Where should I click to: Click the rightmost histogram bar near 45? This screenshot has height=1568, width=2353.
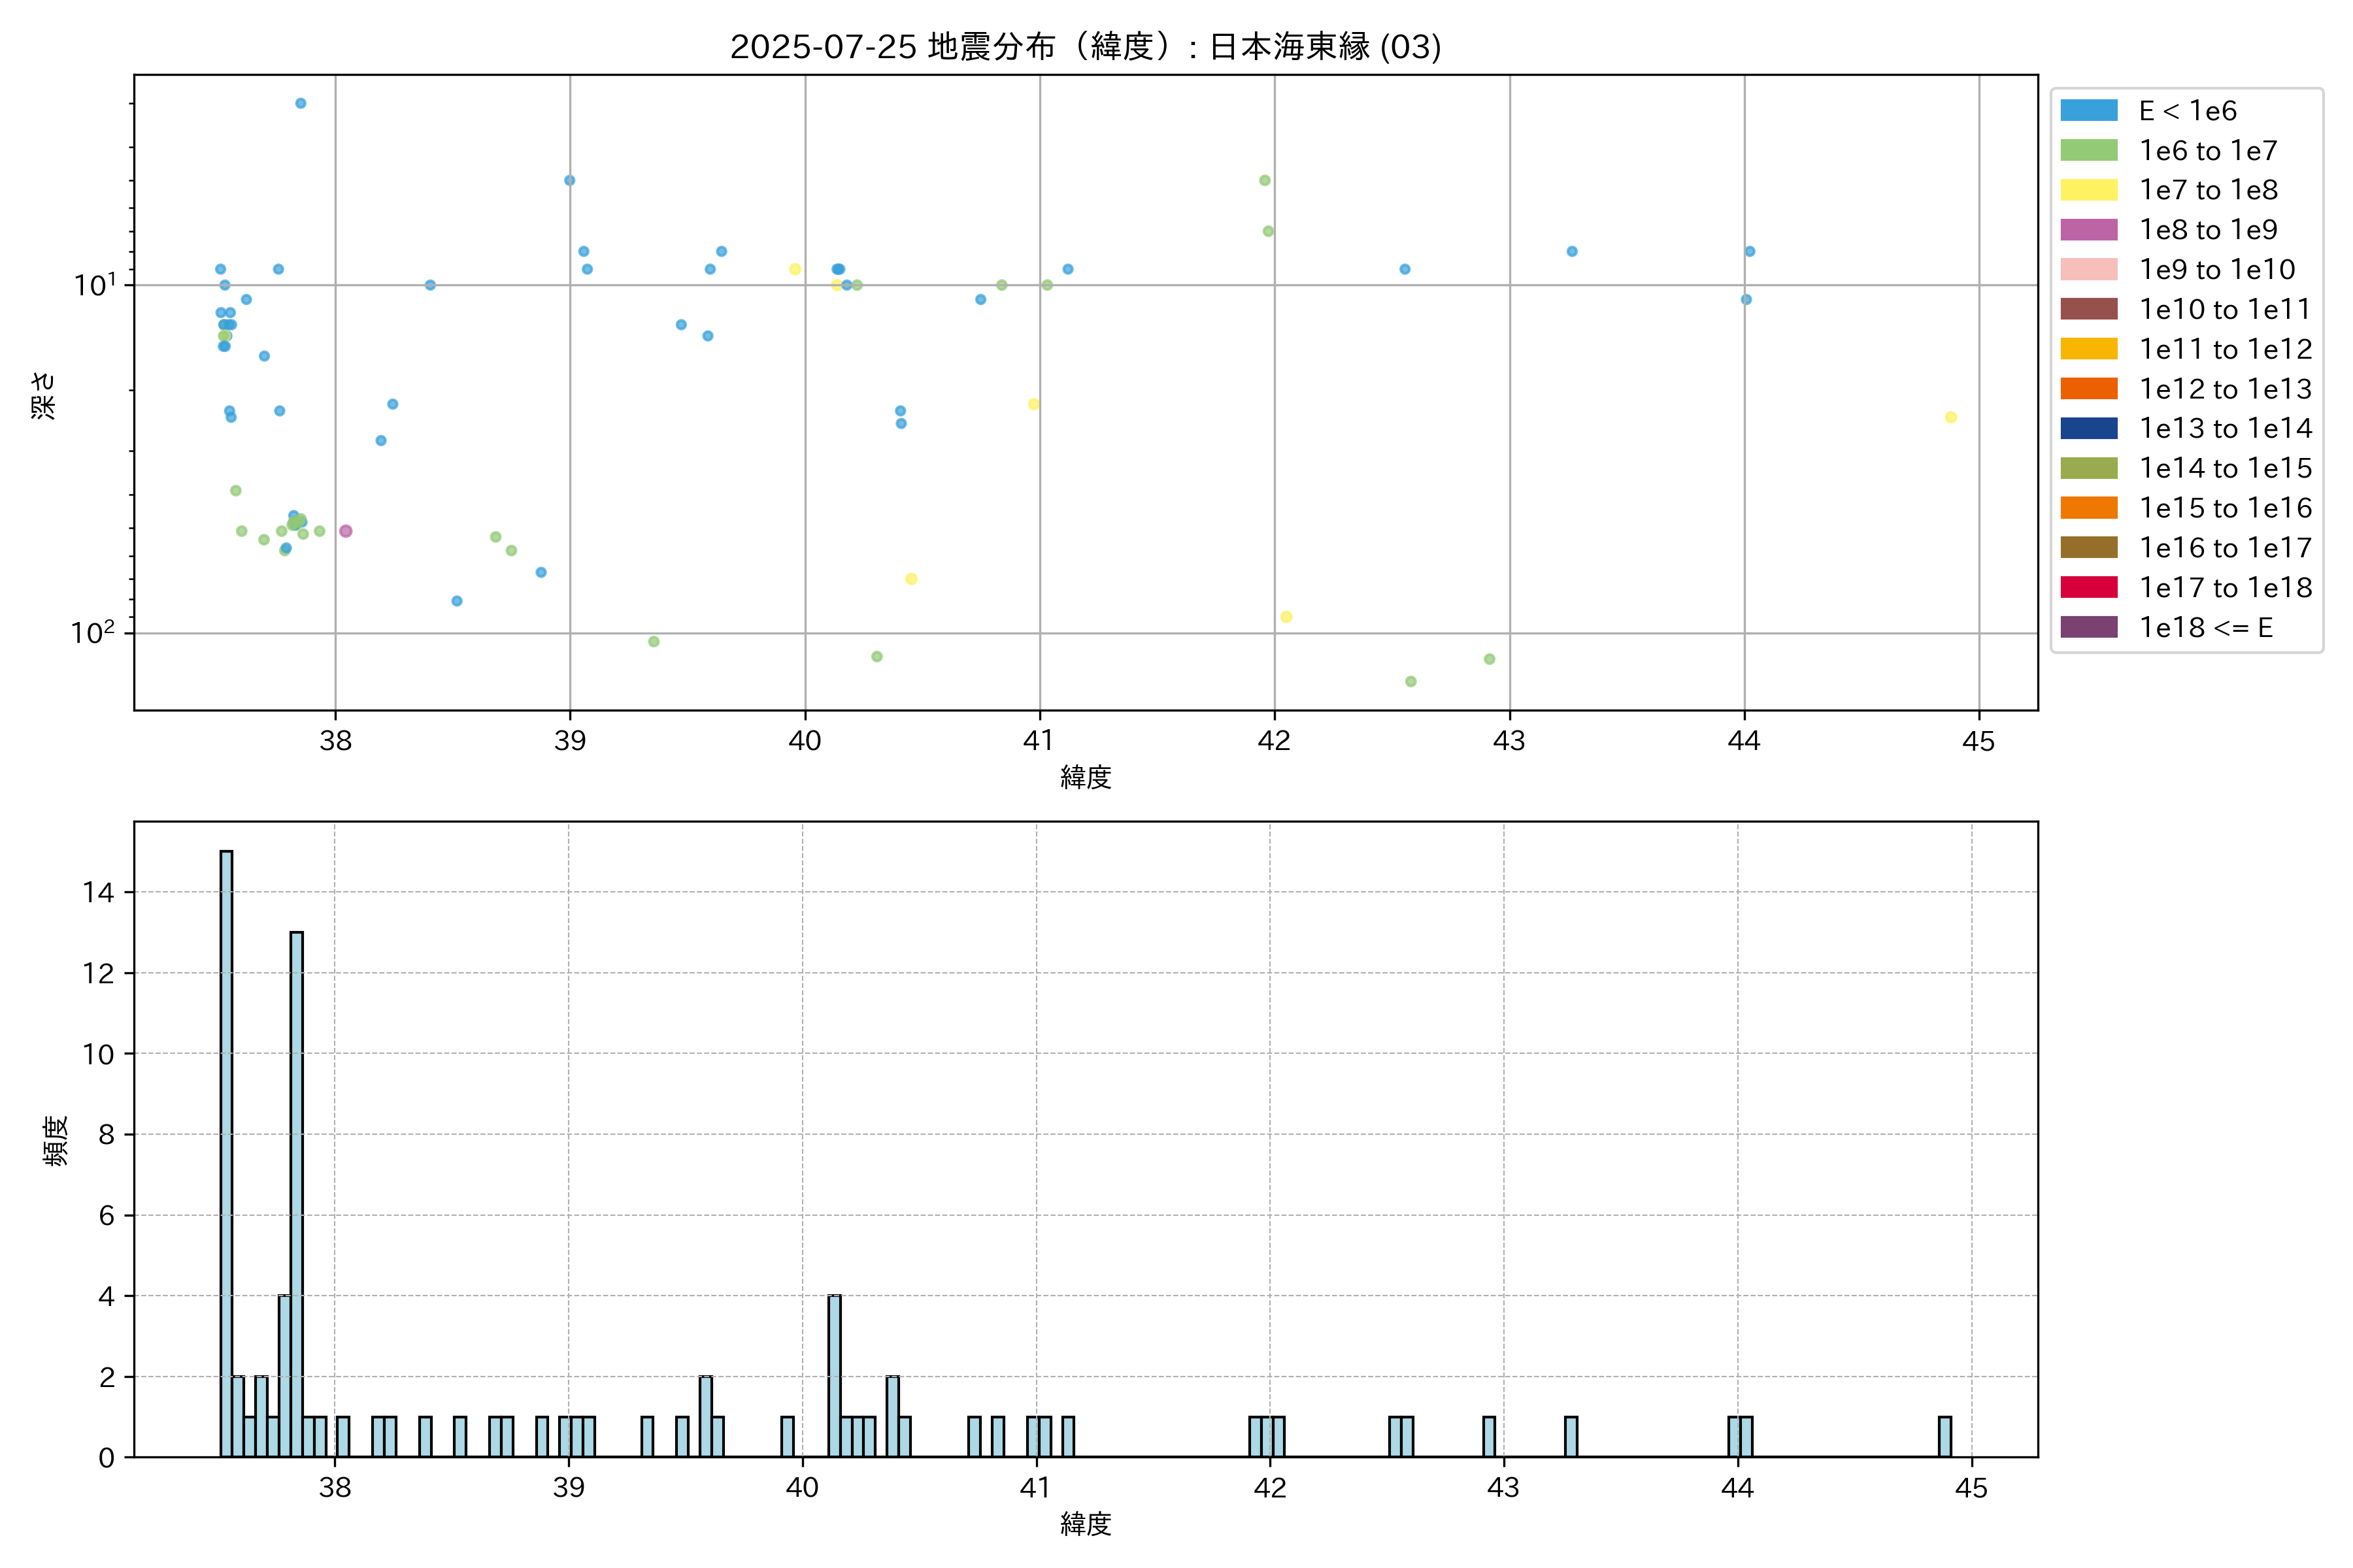tap(1944, 1436)
